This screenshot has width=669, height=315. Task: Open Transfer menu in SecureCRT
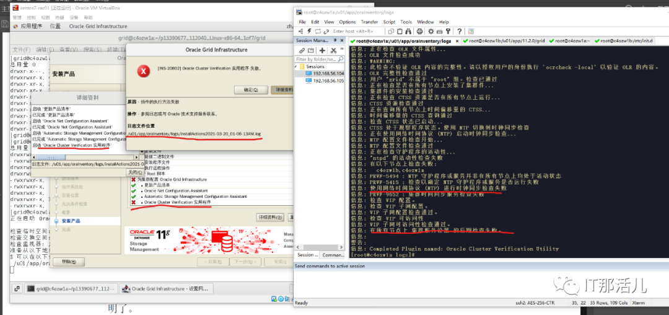point(369,22)
